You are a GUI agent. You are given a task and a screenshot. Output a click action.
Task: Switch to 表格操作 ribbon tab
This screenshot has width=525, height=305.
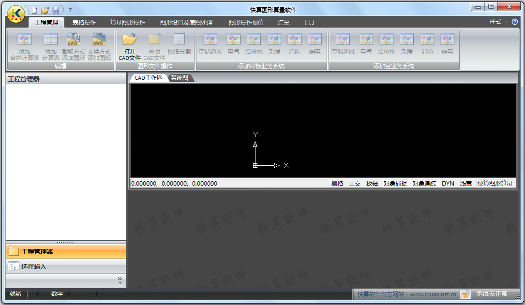pyautogui.click(x=84, y=22)
